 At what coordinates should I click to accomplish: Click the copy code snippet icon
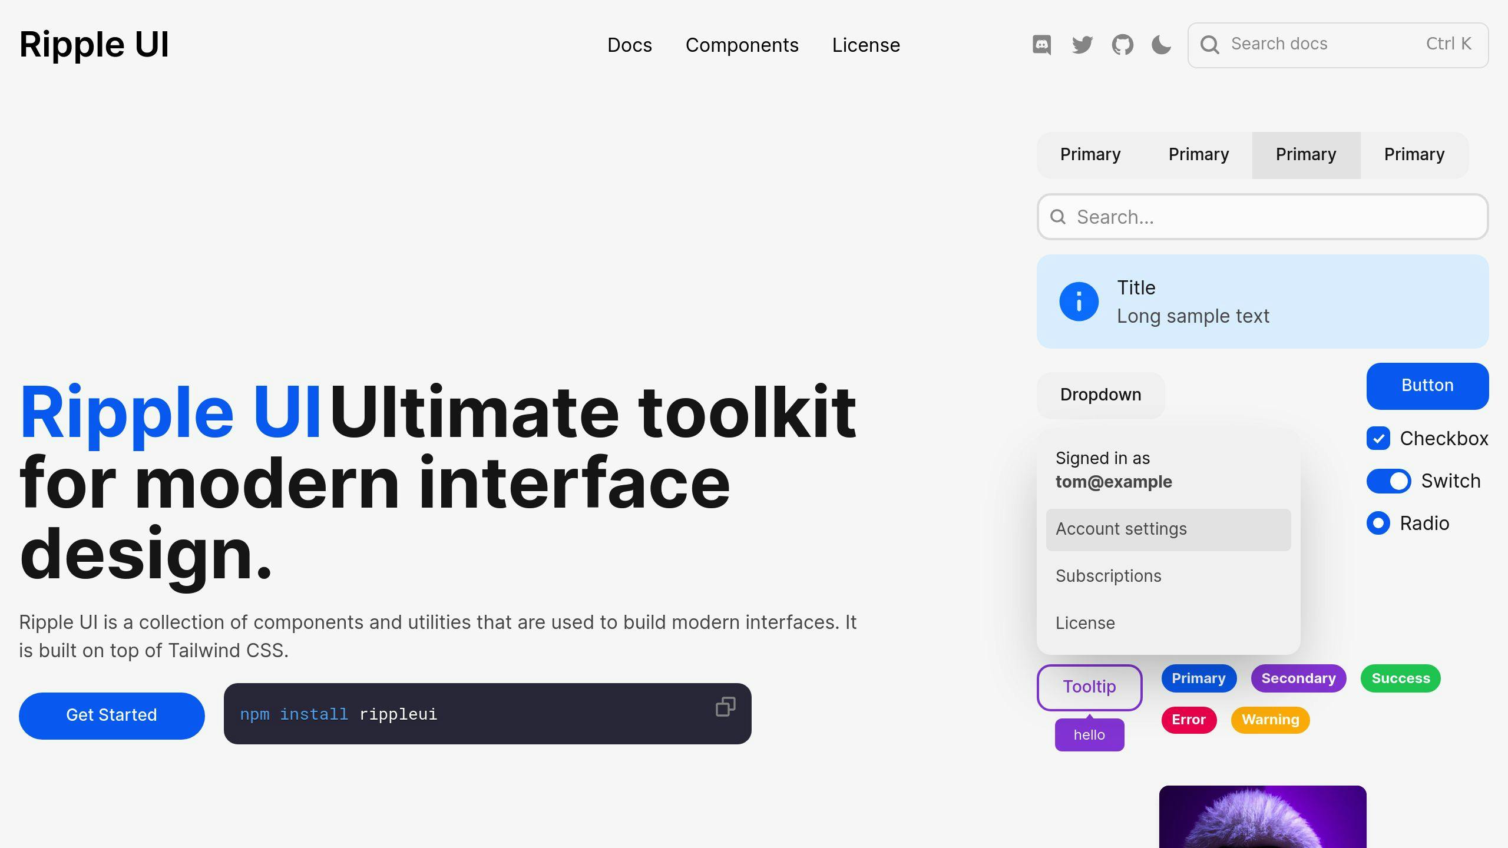[724, 708]
